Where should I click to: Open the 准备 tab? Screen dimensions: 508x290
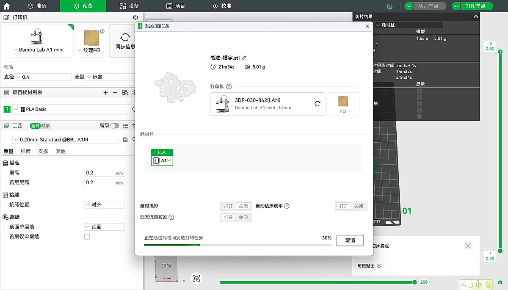pos(37,6)
